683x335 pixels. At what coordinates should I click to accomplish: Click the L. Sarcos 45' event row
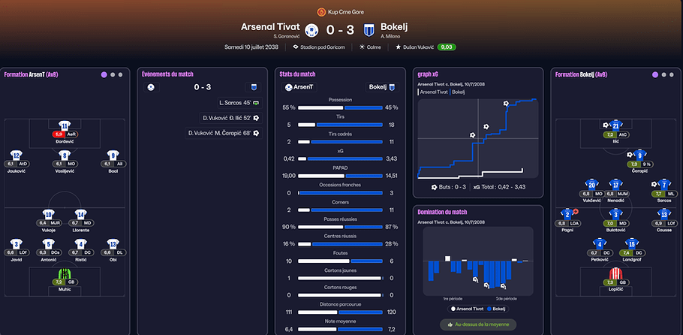click(240, 103)
